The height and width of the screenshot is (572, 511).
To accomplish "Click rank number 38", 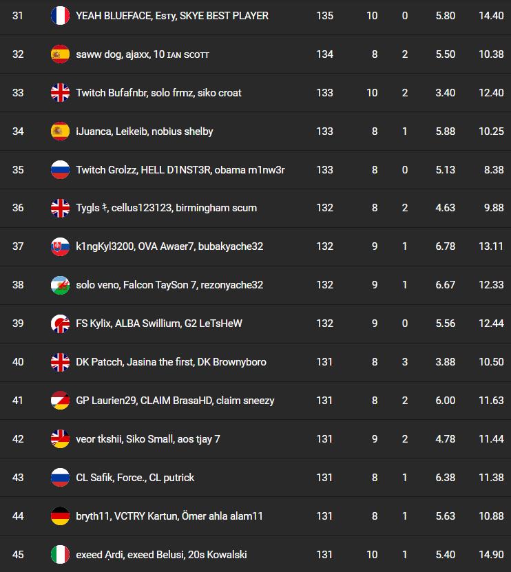I will [18, 285].
